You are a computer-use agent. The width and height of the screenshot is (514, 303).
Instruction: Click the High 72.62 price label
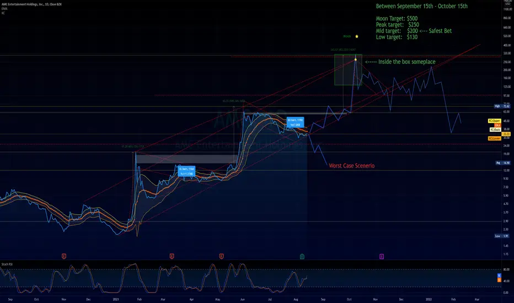502,106
